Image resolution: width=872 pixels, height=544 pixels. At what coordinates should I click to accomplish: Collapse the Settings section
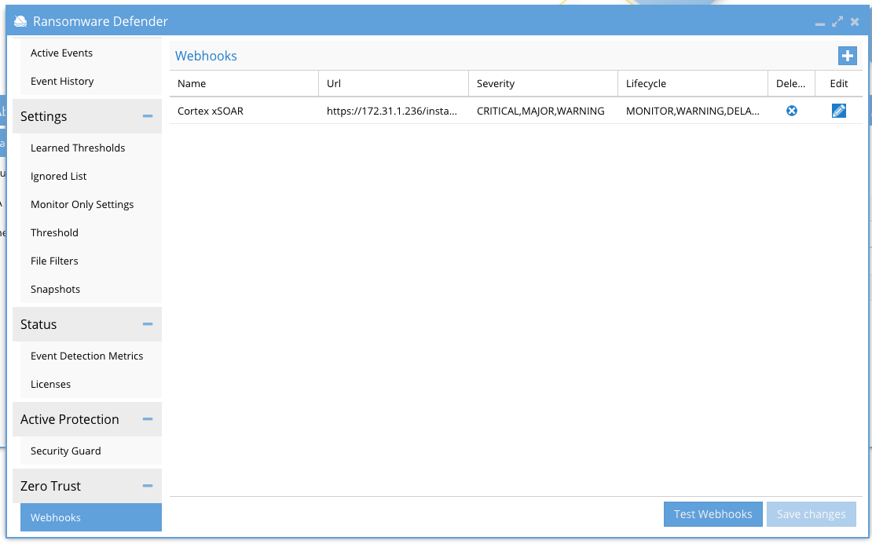click(x=147, y=116)
